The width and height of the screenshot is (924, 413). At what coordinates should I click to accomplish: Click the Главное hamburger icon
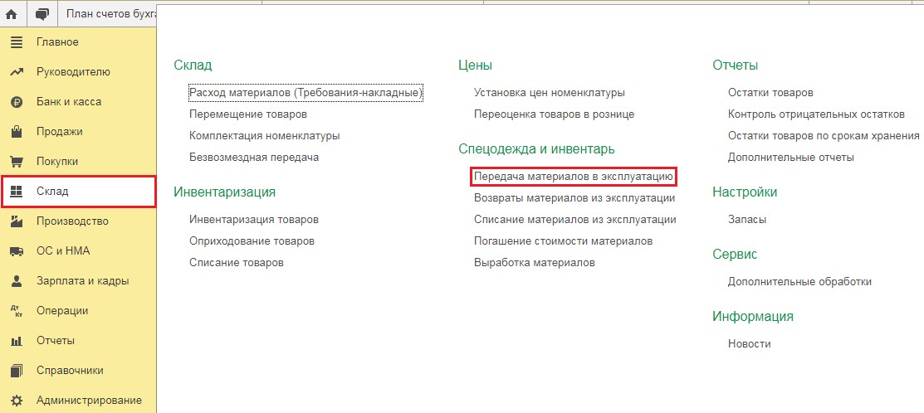tap(16, 42)
